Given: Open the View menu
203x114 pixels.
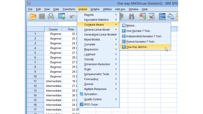Looking at the screenshot, I should coord(47,9).
